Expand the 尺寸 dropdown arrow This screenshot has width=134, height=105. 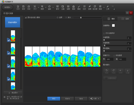[x=39, y=7]
